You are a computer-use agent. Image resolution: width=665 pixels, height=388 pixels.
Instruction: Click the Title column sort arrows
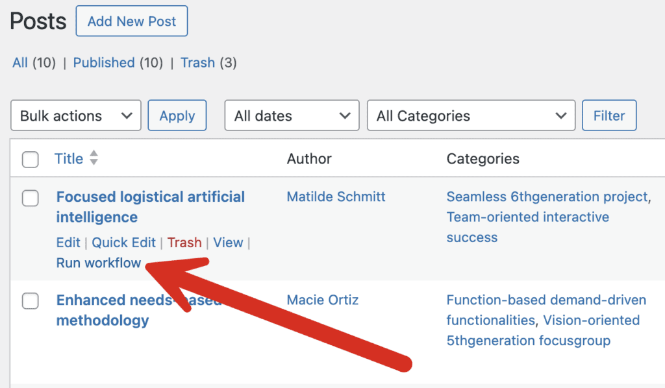point(94,158)
